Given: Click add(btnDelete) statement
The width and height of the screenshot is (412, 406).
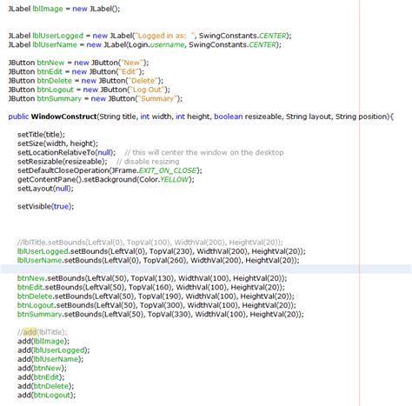Looking at the screenshot, I should point(46,386).
